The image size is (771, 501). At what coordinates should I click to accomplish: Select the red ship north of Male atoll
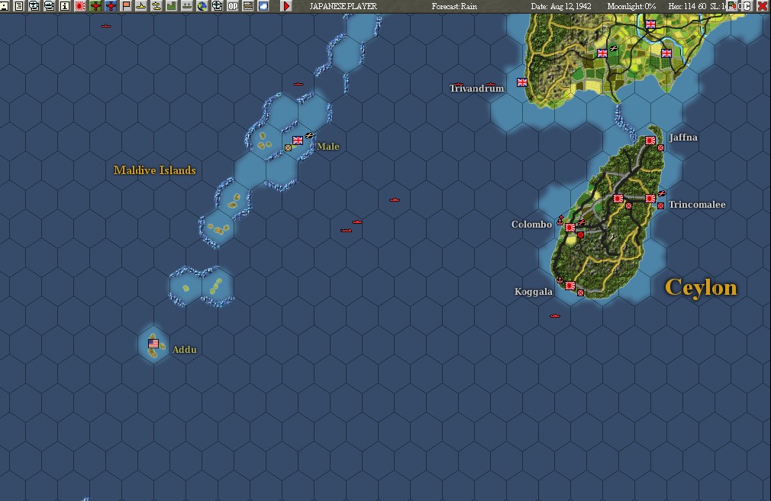coord(298,84)
